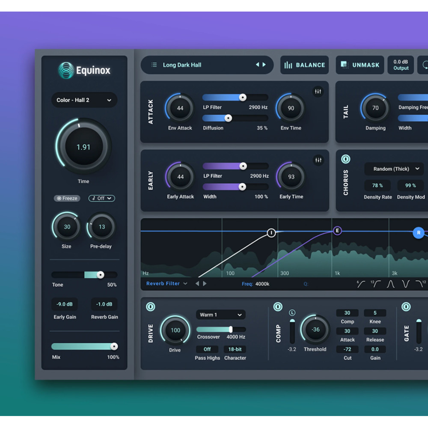Click the Tone slider handle

[x=101, y=275]
